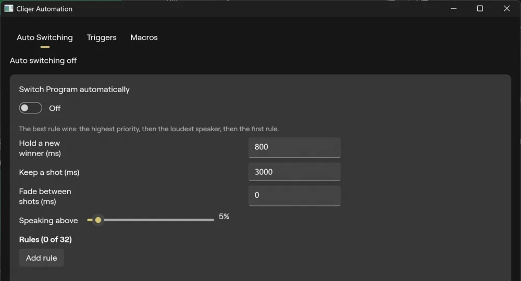Viewport: 521px width, 281px height.
Task: Click the 'Hold a new winner (ms)' label
Action: click(x=40, y=148)
